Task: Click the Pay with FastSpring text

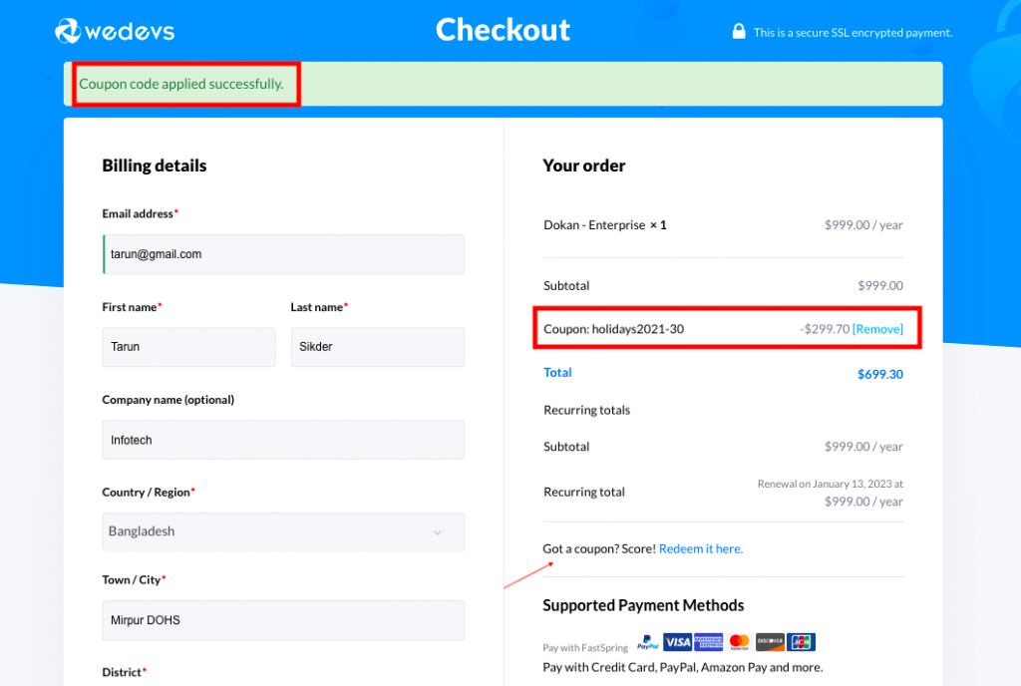Action: click(585, 647)
